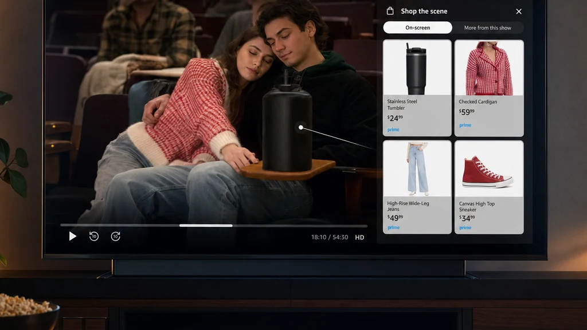This screenshot has width=587, height=330.
Task: Click the video progress bar
Action: pyautogui.click(x=214, y=226)
